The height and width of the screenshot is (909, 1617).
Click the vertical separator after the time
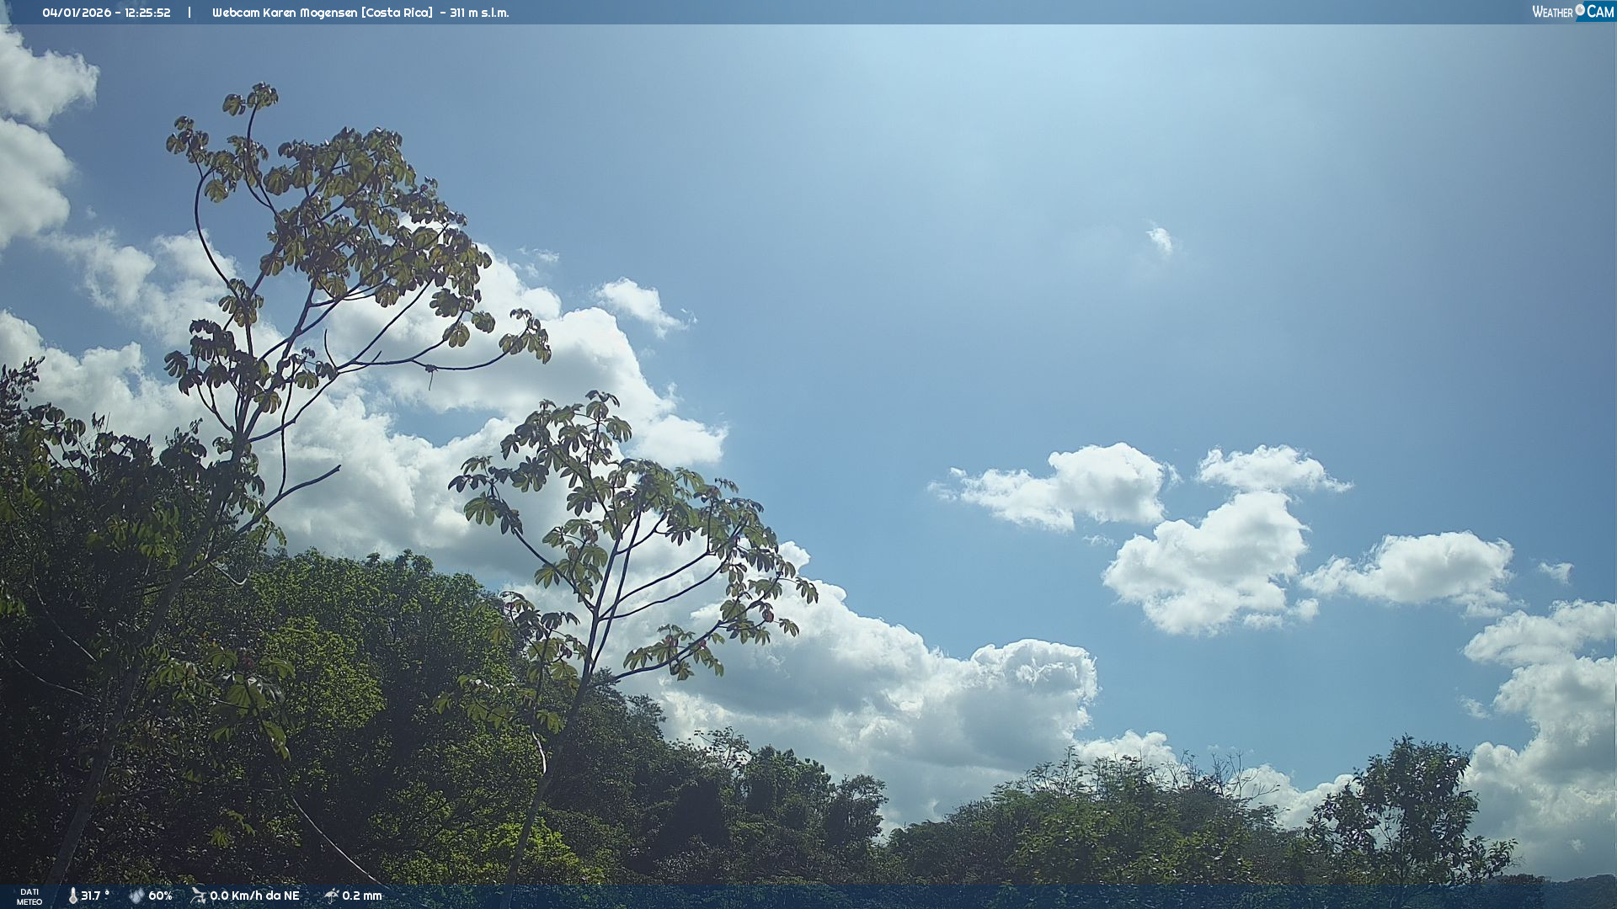pyautogui.click(x=189, y=13)
